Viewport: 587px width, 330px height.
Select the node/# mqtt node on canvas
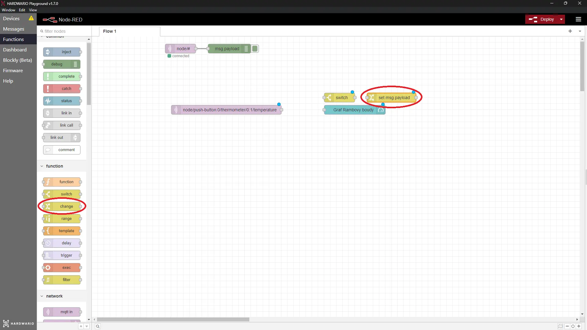pyautogui.click(x=180, y=49)
